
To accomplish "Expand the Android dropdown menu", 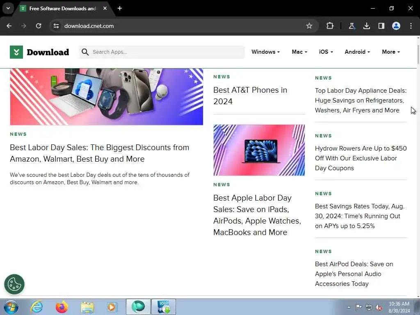I will tap(357, 52).
